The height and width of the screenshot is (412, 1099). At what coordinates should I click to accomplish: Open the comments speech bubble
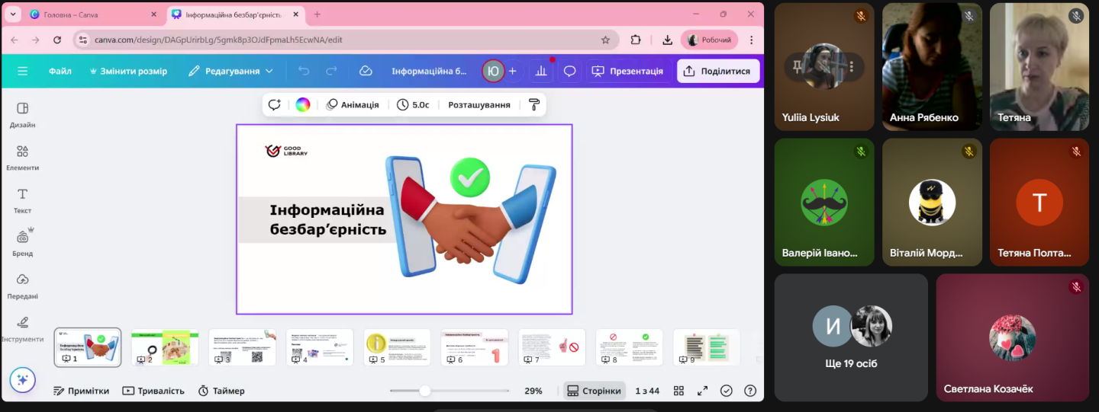coord(569,71)
